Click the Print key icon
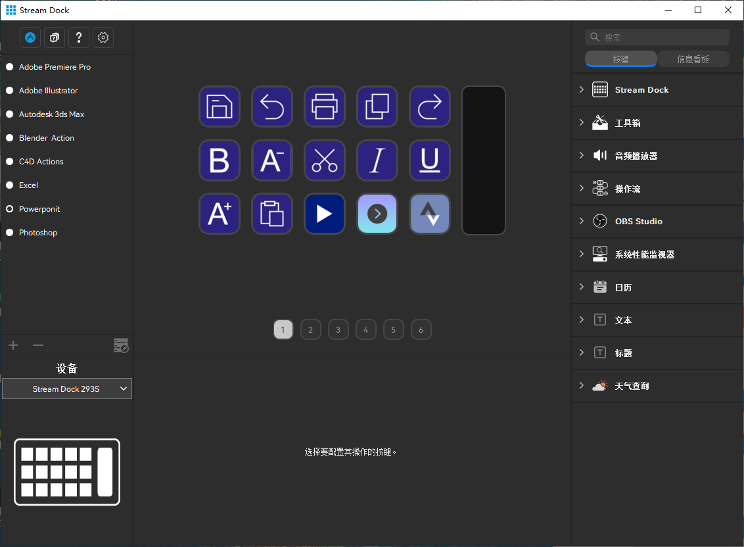The height and width of the screenshot is (547, 744). point(325,107)
